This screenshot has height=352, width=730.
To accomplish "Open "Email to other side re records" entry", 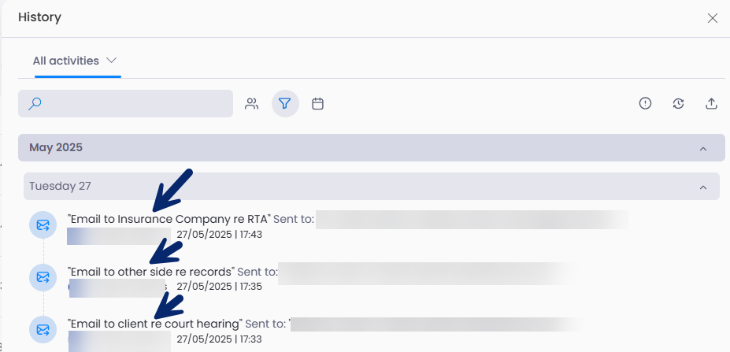I will pos(151,272).
